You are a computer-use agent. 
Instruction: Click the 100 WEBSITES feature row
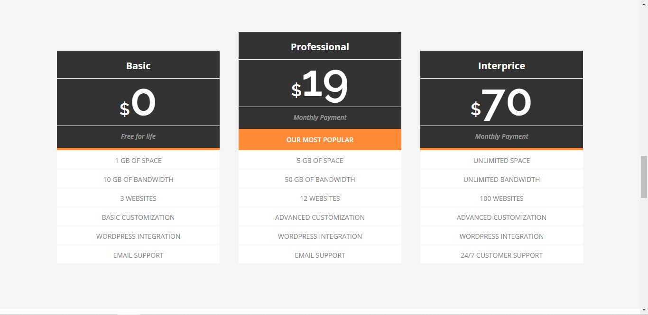[501, 198]
